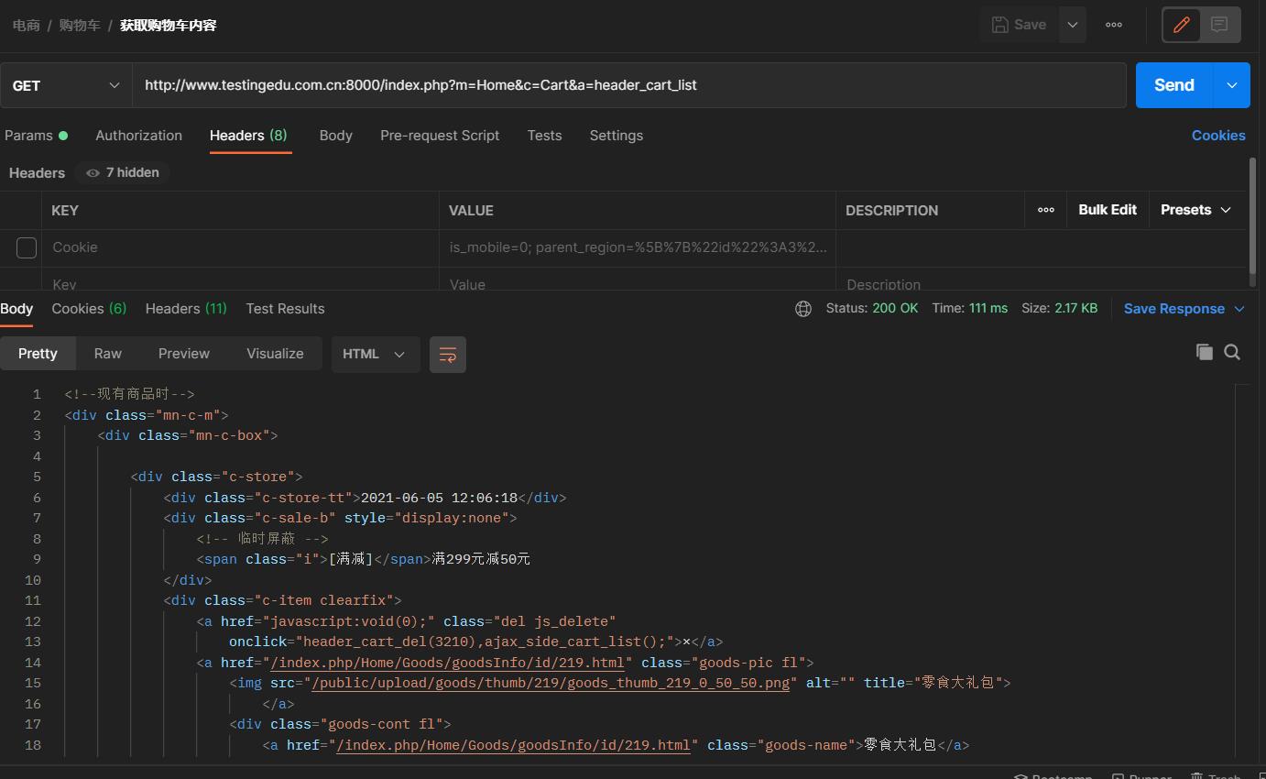1266x779 pixels.
Task: Open the Params tab
Action: click(36, 136)
